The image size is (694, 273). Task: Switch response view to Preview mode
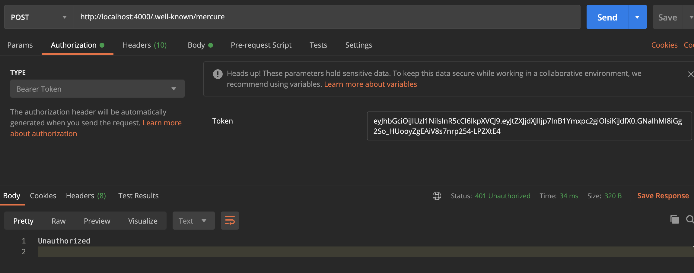97,220
